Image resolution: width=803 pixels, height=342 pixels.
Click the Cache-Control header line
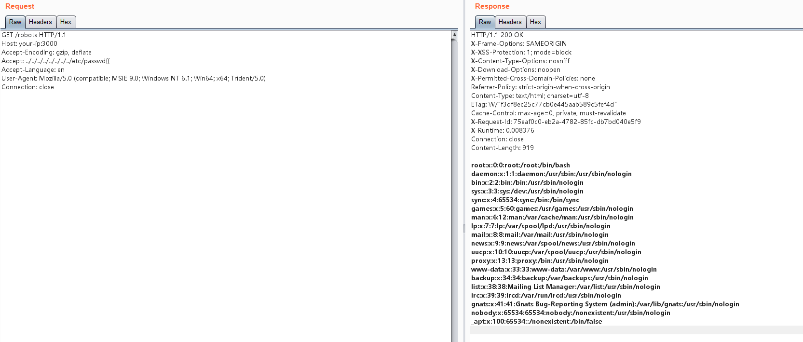point(548,113)
